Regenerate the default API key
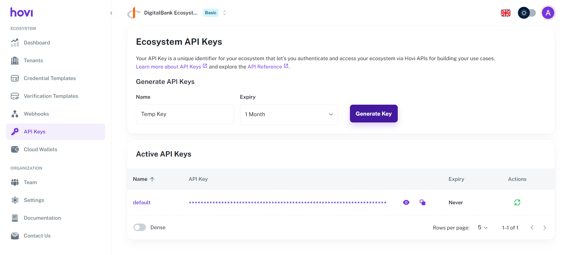Screen dimensions: 570x255 click(517, 203)
